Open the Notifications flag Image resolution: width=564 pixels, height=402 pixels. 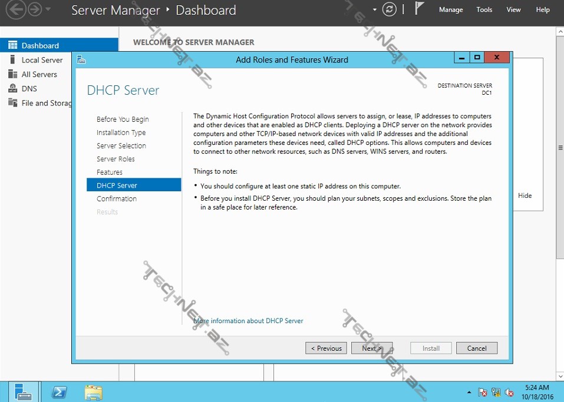(420, 9)
